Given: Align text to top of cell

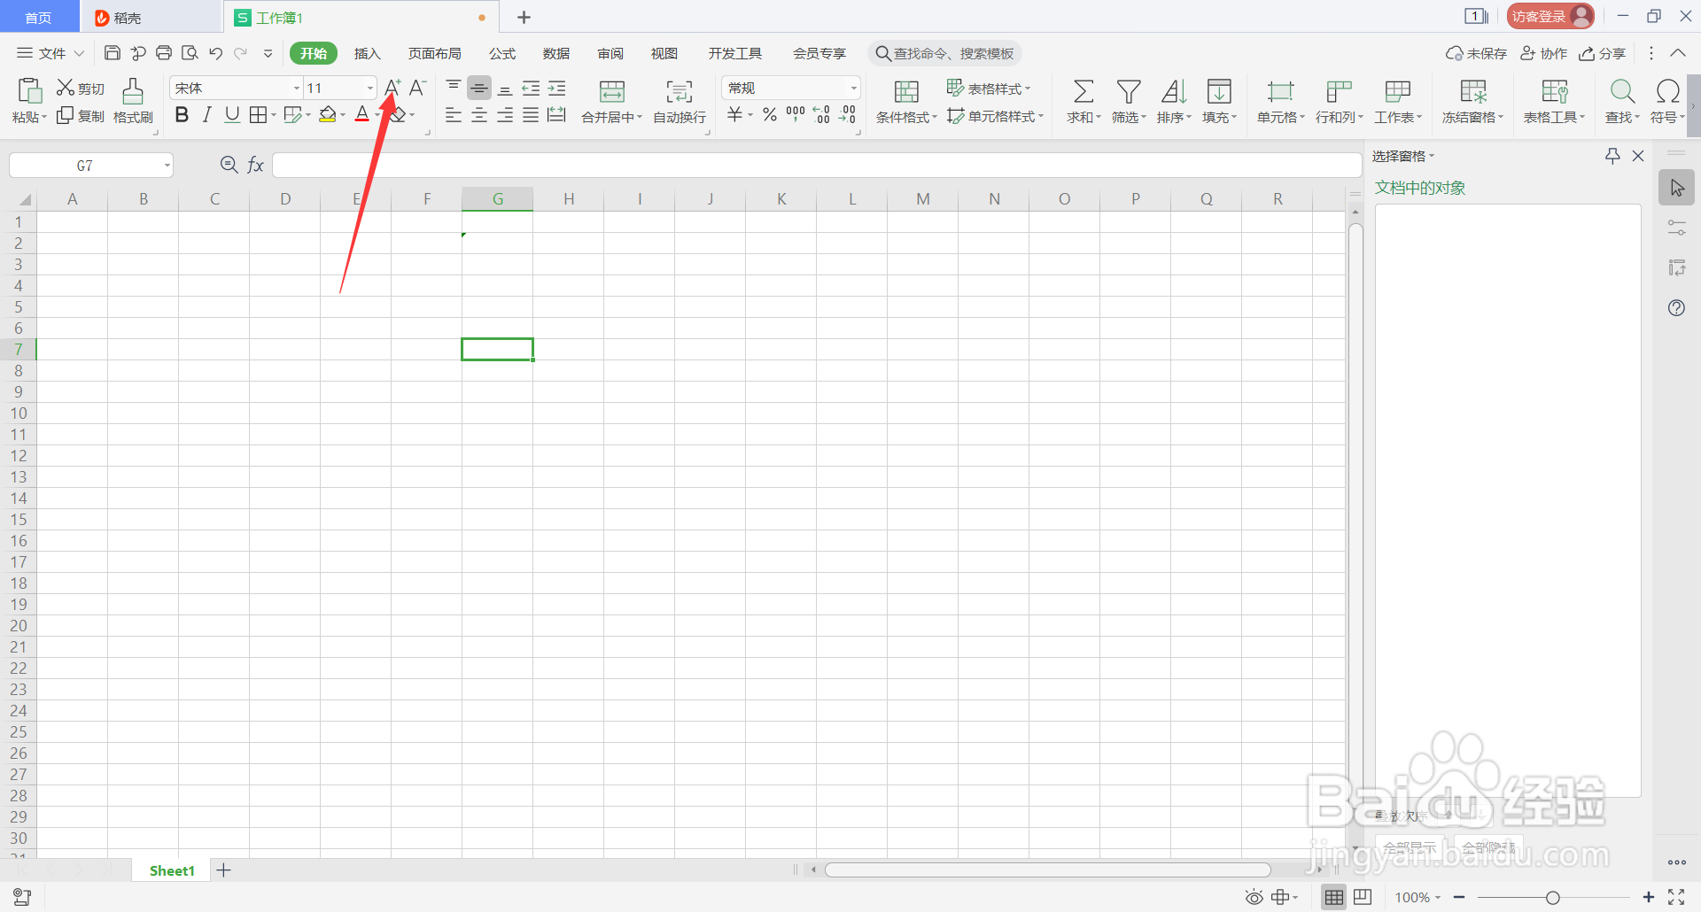Looking at the screenshot, I should (x=454, y=87).
